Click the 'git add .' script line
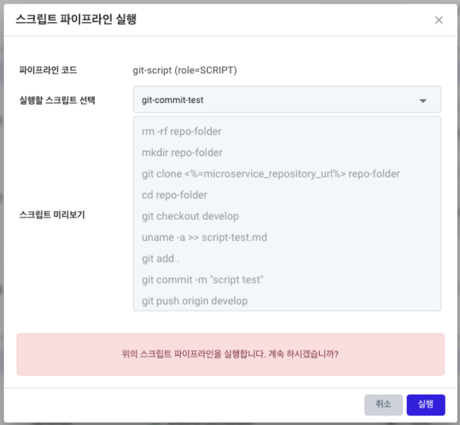The width and height of the screenshot is (460, 425). (160, 258)
